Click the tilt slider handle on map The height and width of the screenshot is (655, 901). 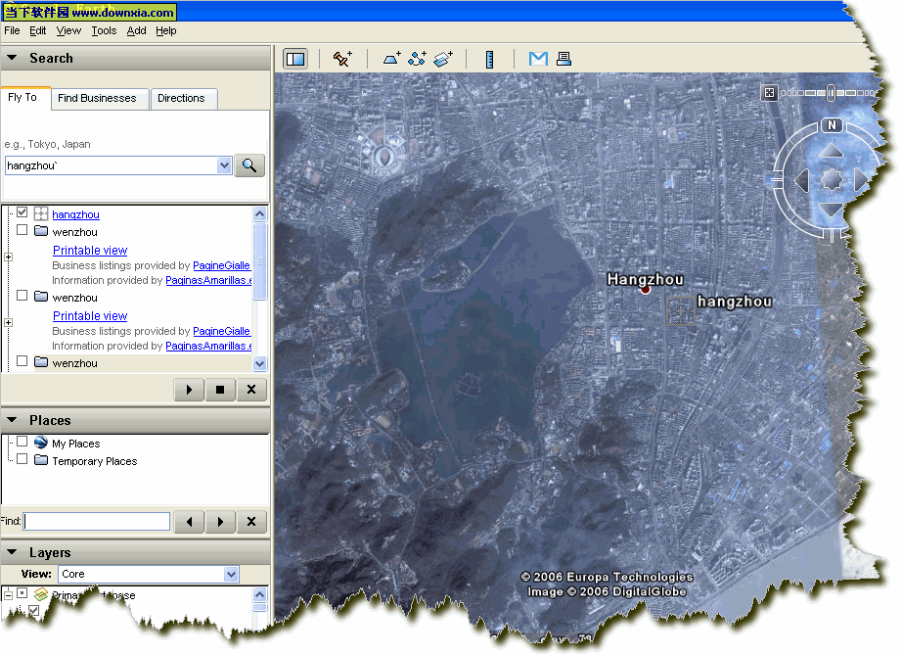(x=831, y=93)
